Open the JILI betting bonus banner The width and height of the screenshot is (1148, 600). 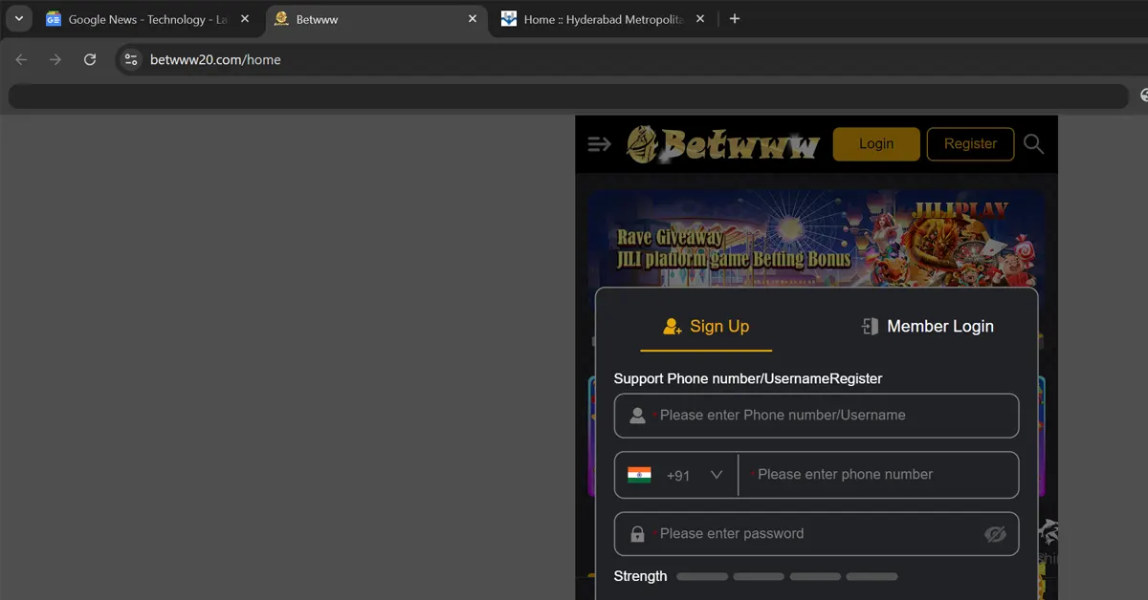coord(816,237)
